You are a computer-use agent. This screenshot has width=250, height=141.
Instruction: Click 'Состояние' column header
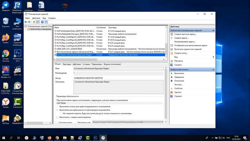[101, 27]
